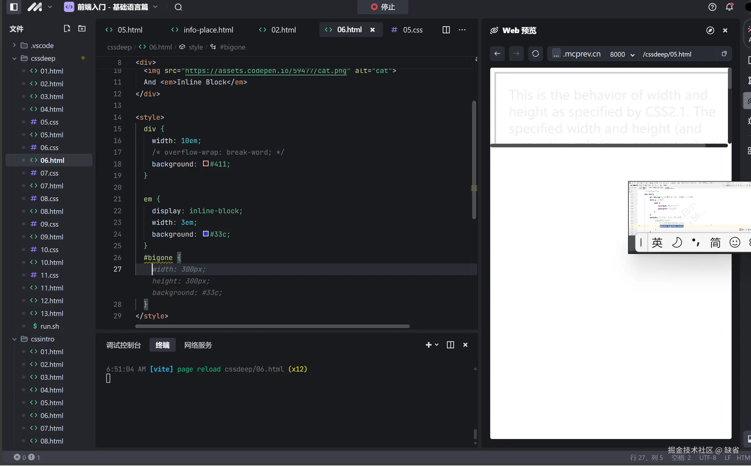This screenshot has width=751, height=466.
Task: Open 07.html in cssdeep folder
Action: (51, 186)
